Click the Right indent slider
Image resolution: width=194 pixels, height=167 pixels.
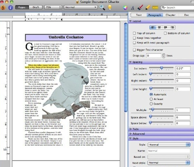(161, 80)
